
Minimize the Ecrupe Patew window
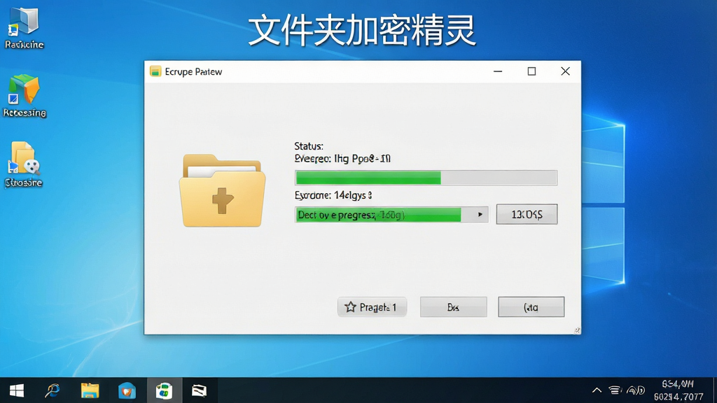click(498, 71)
